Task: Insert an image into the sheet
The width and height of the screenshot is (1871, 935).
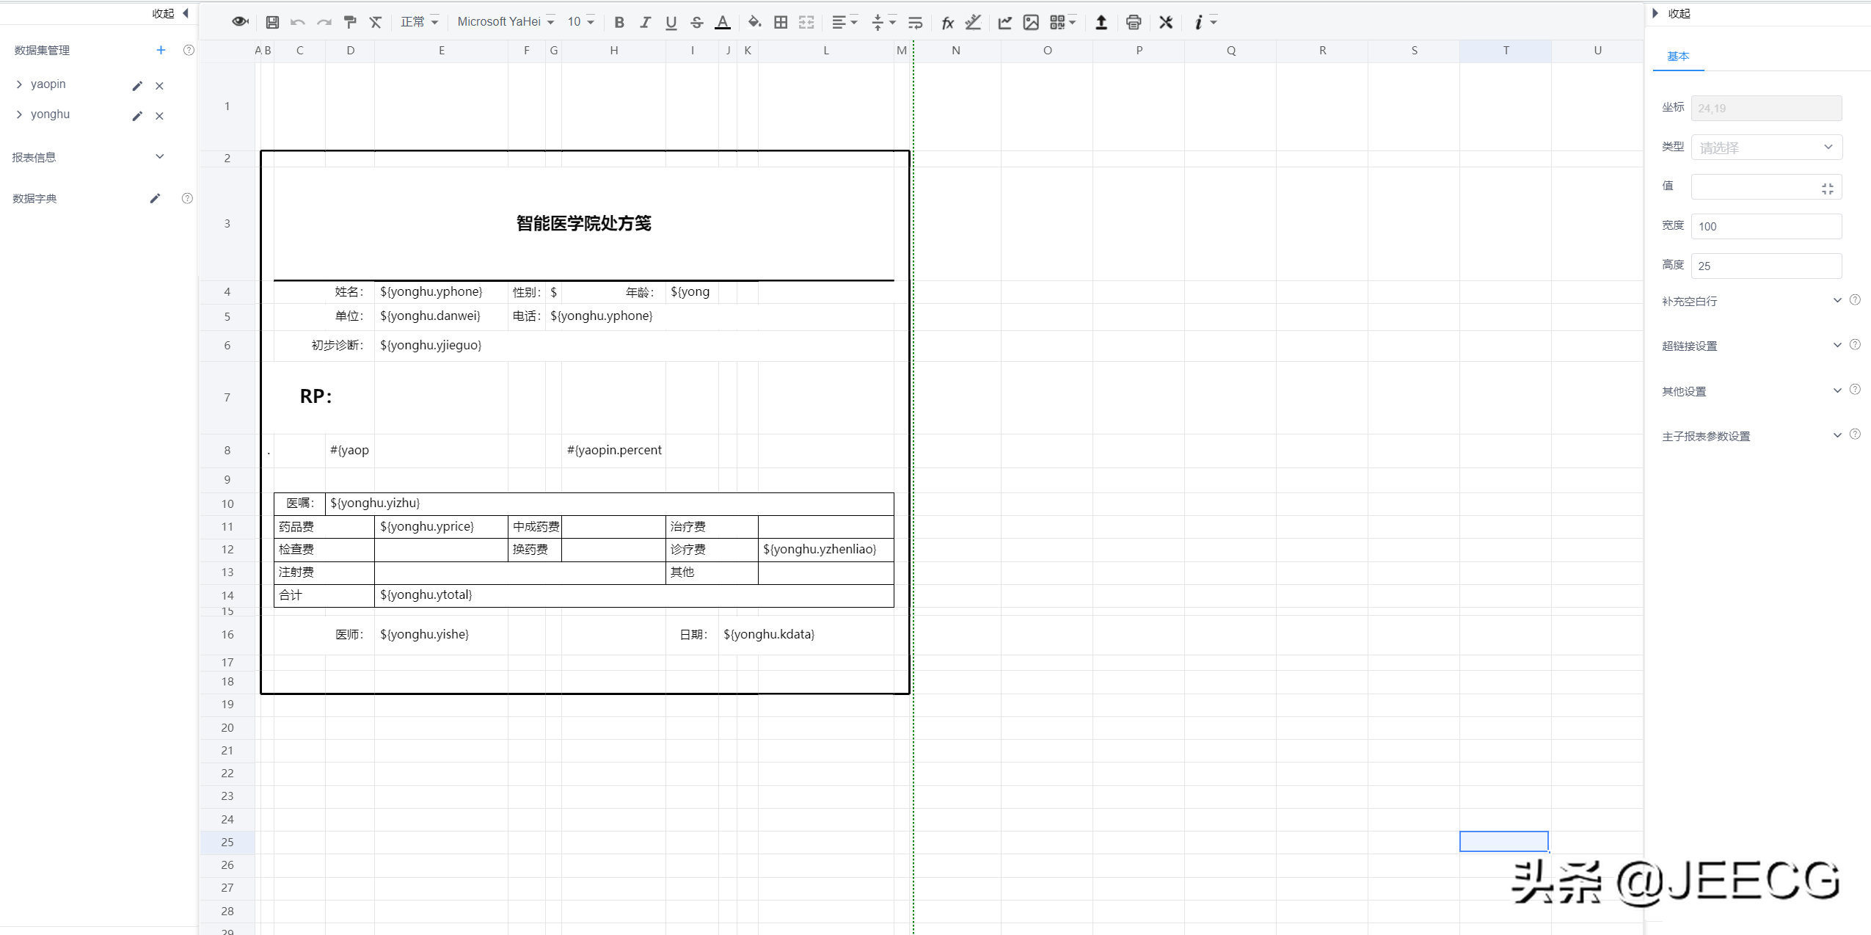Action: pos(1029,22)
